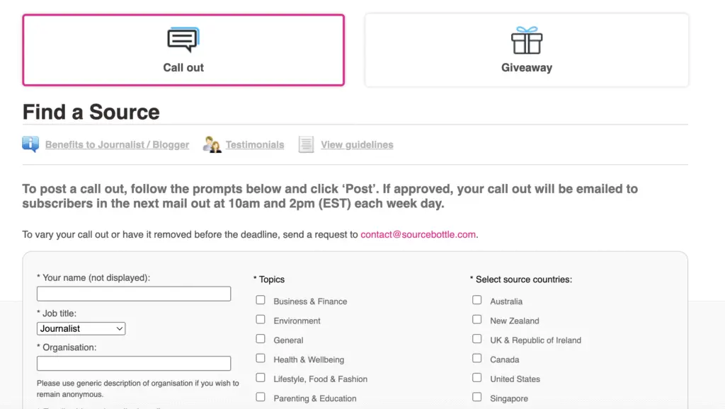Click the Testimonials people icon
The height and width of the screenshot is (409, 725).
212,144
